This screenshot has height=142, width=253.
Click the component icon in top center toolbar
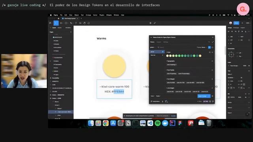[x=150, y=23]
